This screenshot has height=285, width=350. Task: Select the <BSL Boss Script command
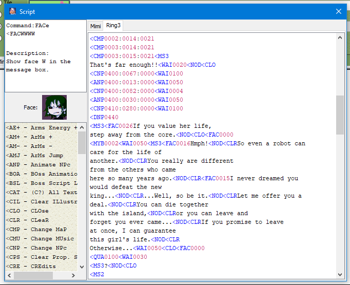point(42,183)
